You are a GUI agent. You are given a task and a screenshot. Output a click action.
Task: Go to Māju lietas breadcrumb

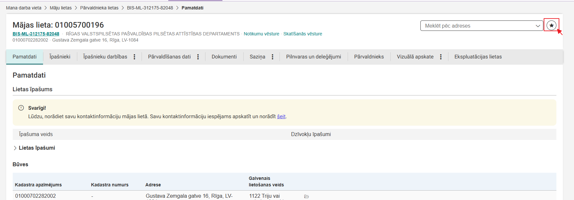click(61, 8)
